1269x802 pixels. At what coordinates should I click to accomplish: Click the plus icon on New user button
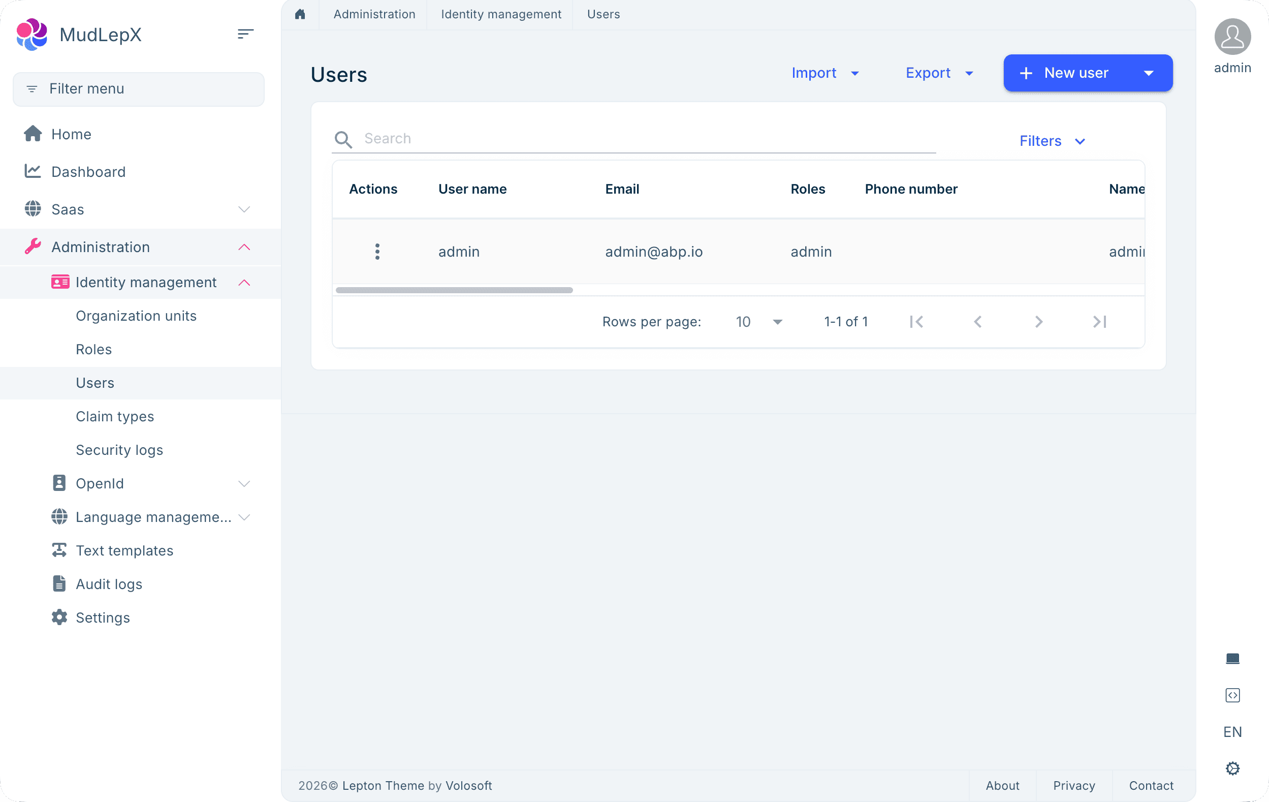click(x=1026, y=73)
